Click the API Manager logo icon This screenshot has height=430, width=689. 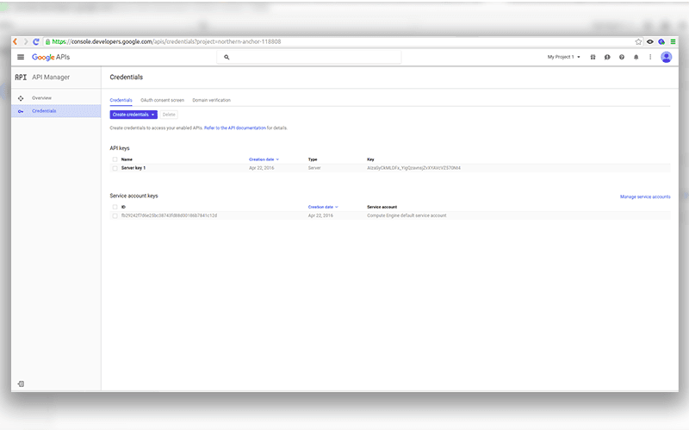point(21,77)
